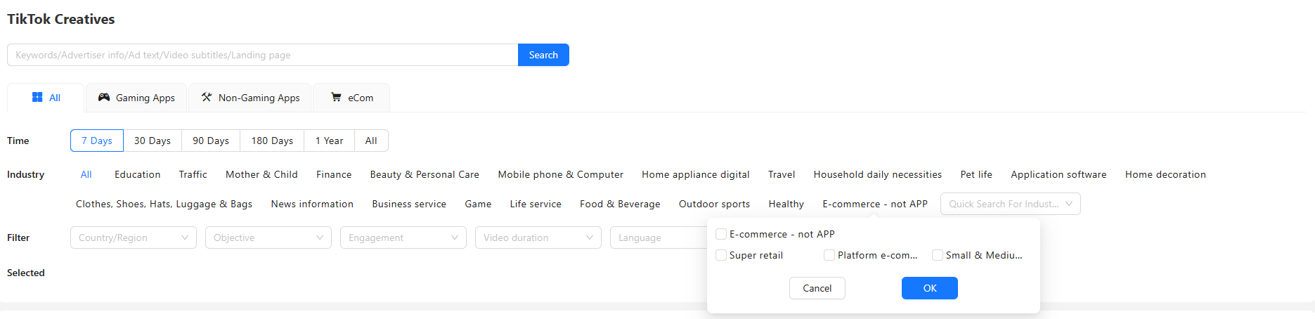The image size is (1315, 319).
Task: Toggle the Small & Medium checkbox
Action: coord(938,255)
